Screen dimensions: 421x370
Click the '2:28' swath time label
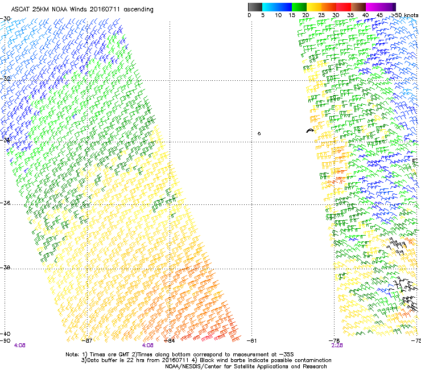pos(337,346)
